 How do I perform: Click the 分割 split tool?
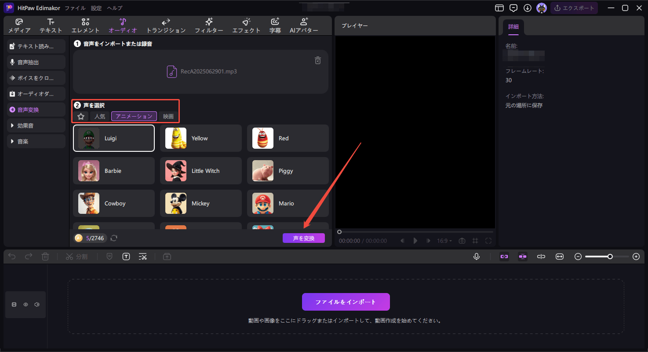pos(76,257)
